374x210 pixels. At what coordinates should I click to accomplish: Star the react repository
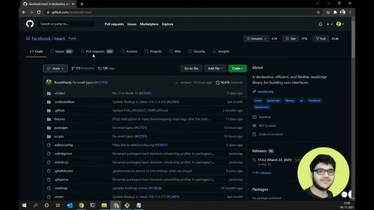coord(290,38)
